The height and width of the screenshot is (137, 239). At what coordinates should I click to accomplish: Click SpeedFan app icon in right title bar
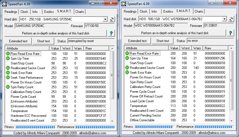tap(124, 4)
